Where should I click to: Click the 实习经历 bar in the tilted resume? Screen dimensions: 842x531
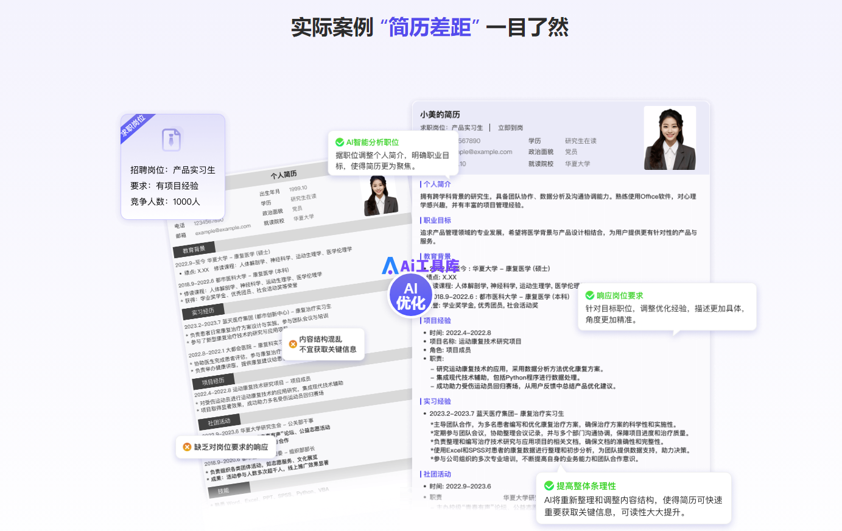click(203, 312)
